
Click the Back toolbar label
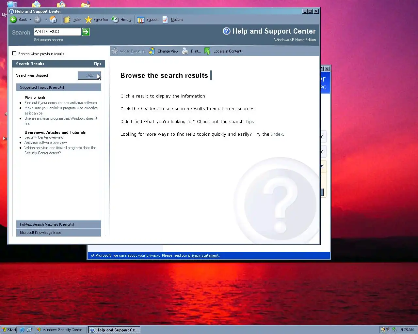coord(23,20)
